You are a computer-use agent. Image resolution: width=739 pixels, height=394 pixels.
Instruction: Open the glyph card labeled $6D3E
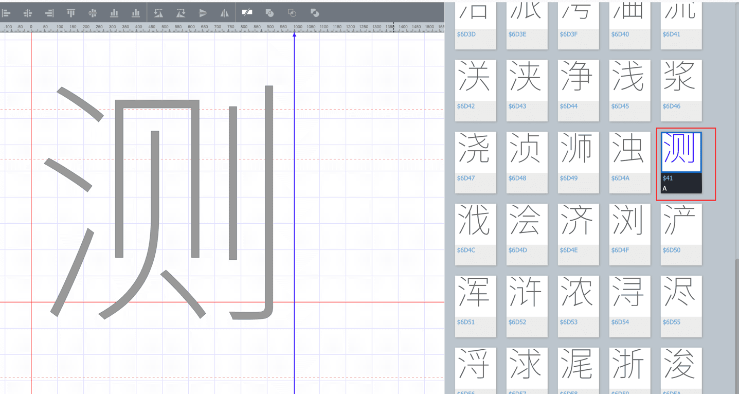pos(527,25)
